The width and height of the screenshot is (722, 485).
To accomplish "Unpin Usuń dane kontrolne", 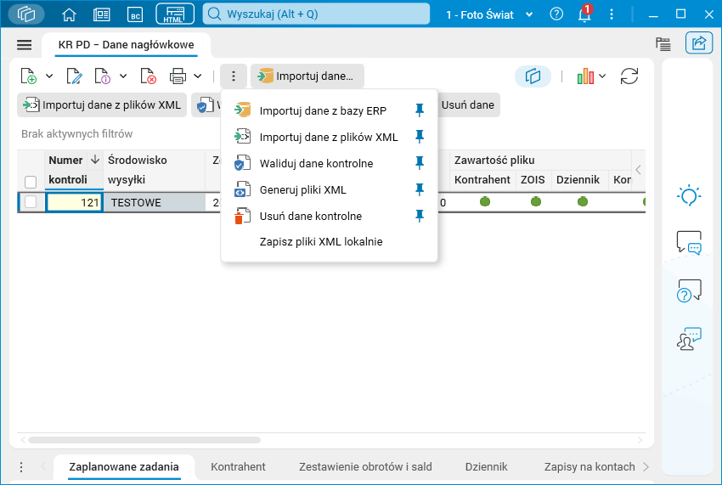I will click(420, 216).
